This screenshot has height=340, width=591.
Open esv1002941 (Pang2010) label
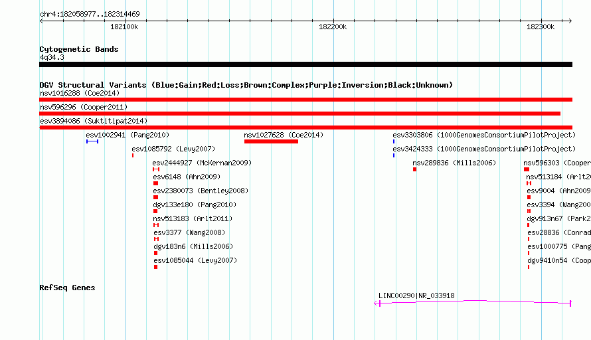pos(127,135)
